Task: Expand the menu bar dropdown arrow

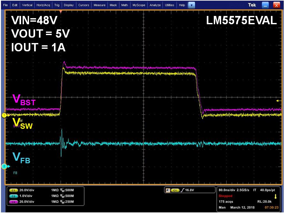Action: (191, 5)
